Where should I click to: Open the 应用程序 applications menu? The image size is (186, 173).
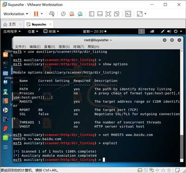(x=12, y=31)
